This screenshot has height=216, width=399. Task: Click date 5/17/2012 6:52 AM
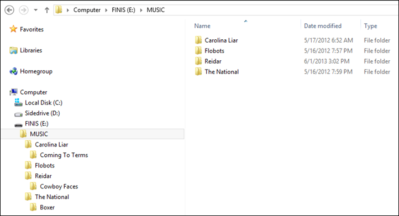click(x=328, y=40)
